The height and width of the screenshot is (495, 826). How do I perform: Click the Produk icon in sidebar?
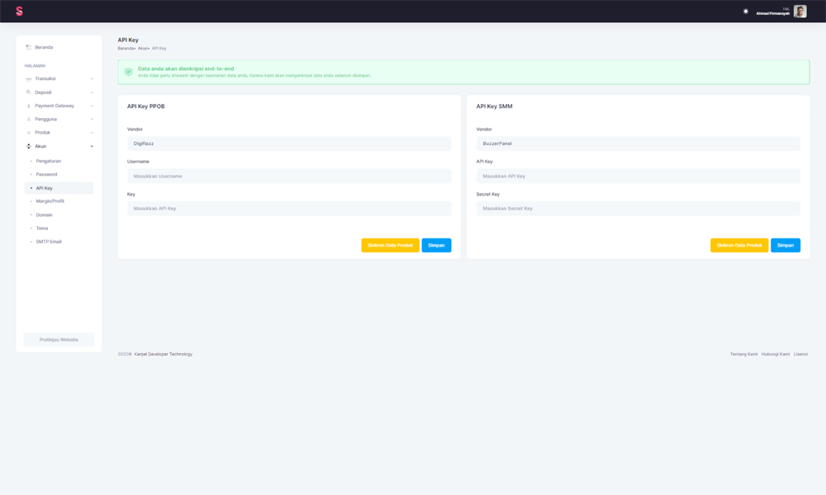tap(28, 133)
